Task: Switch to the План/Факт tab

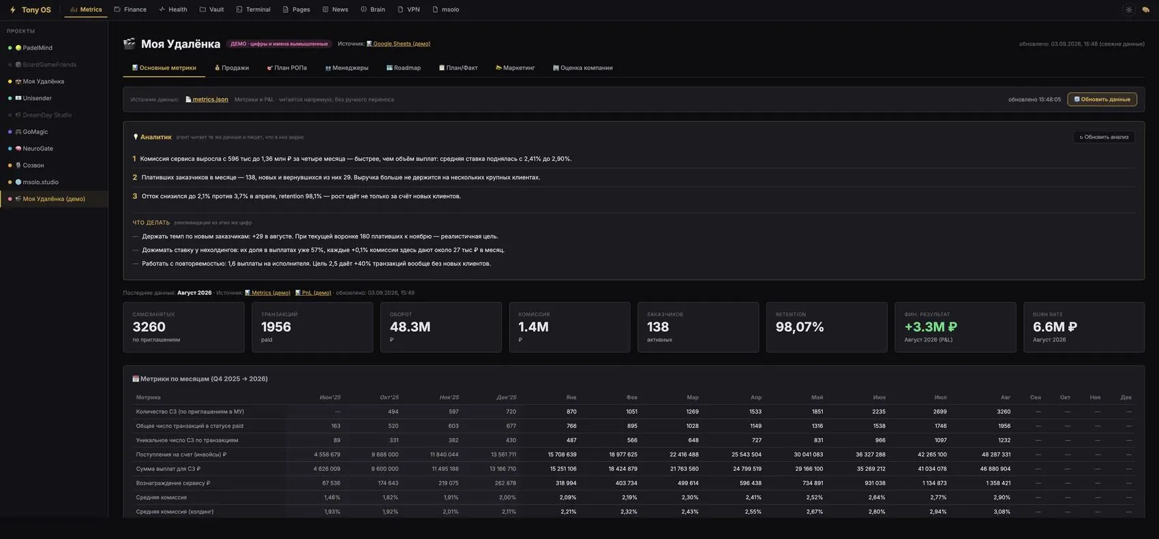Action: point(458,68)
